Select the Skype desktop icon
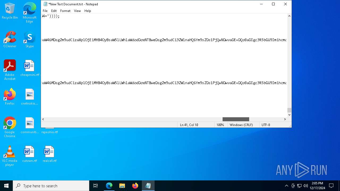Image resolution: width=340 pixels, height=191 pixels. point(29,40)
